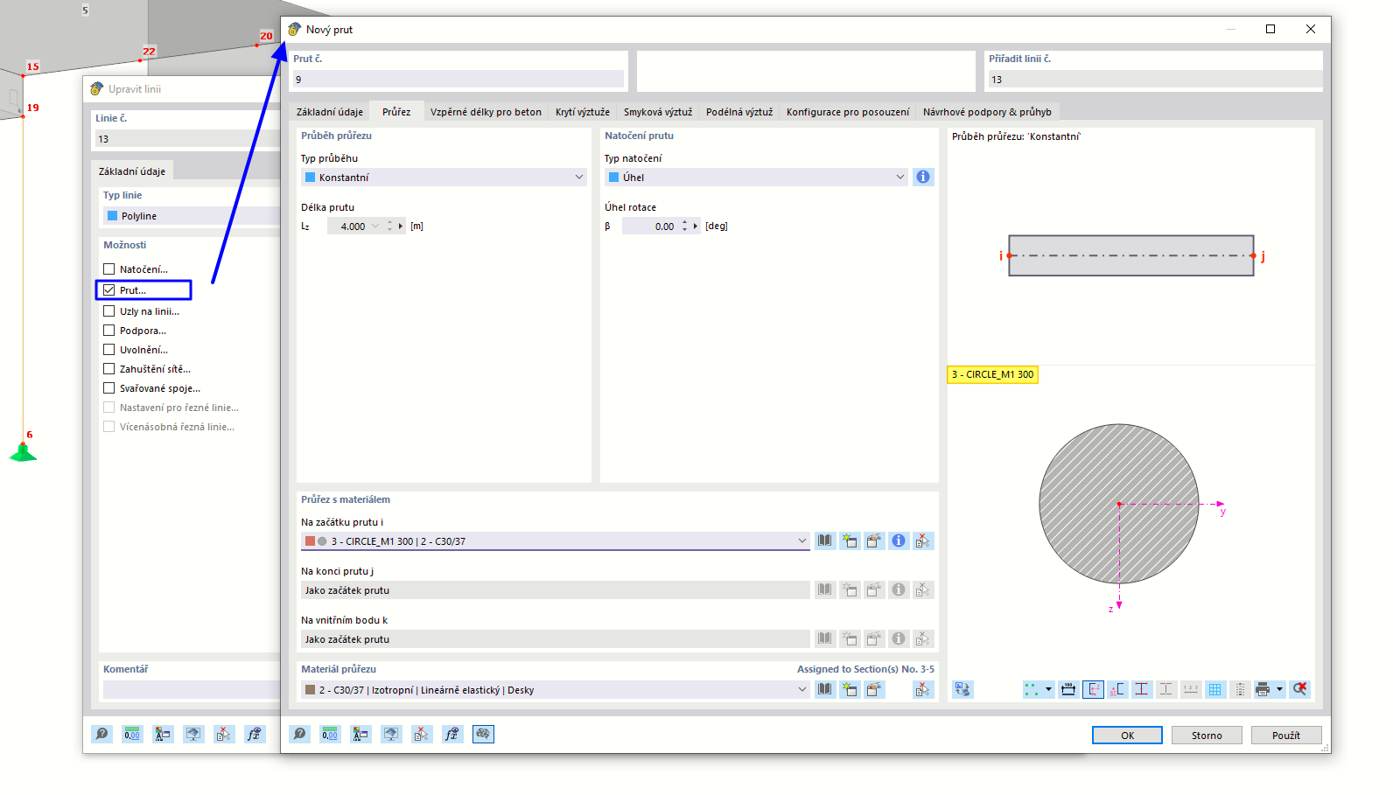The image size is (1393, 795).
Task: Click the red I-section icon in preview toolbar
Action: [x=1142, y=689]
